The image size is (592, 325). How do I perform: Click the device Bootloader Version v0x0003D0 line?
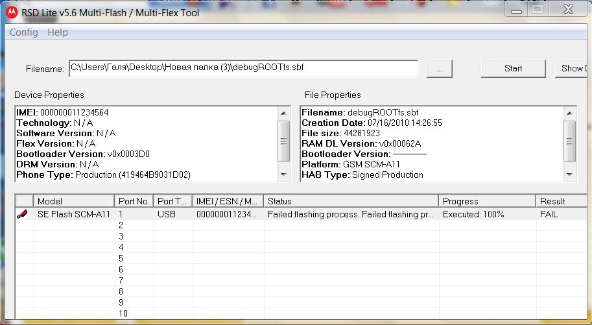click(83, 154)
